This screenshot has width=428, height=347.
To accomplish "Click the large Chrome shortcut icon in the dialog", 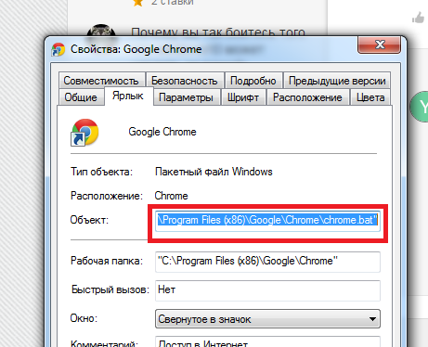I will [85, 132].
